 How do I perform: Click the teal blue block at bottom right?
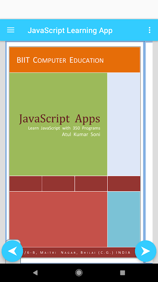(124, 219)
